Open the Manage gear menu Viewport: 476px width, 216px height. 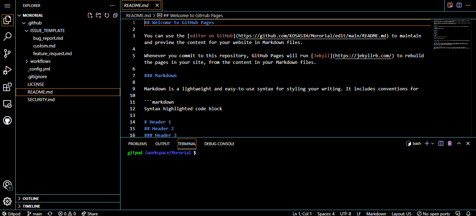[7, 202]
